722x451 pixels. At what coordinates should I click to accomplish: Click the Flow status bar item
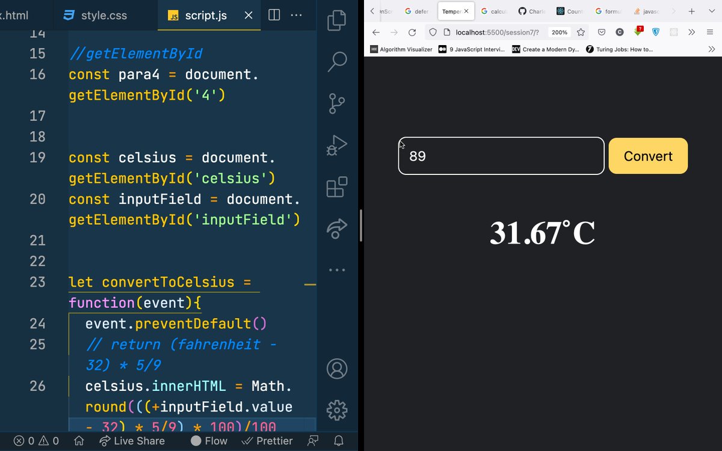pyautogui.click(x=209, y=441)
